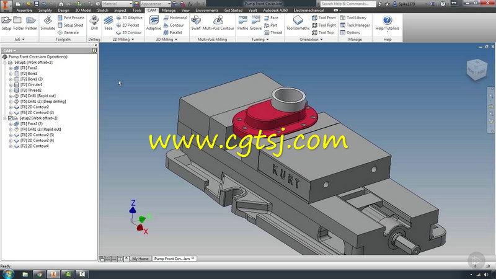Select [T7] 2D Contour2 (4) operation

[x=37, y=141]
